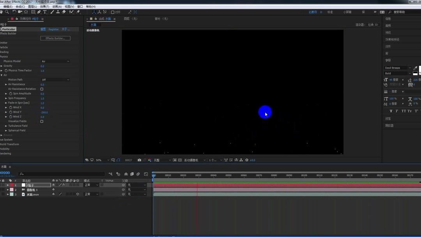Open the Motion Path dropdown
This screenshot has width=421, height=237.
pyautogui.click(x=56, y=80)
